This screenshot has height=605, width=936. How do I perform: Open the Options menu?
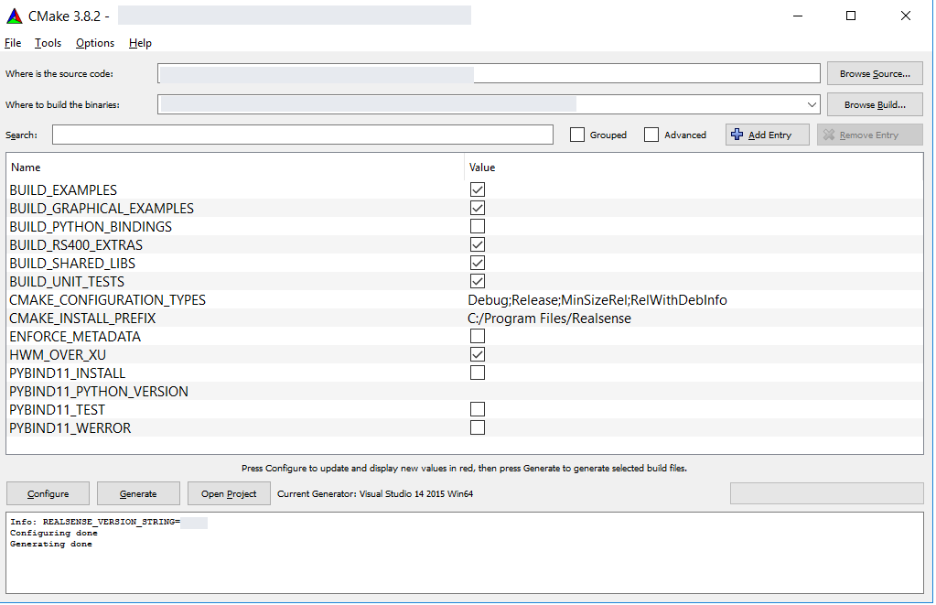[x=95, y=43]
